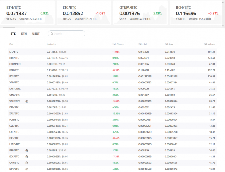Sort by the 24h Volume column header
This screenshot has width=225, height=172.
coord(209,44)
